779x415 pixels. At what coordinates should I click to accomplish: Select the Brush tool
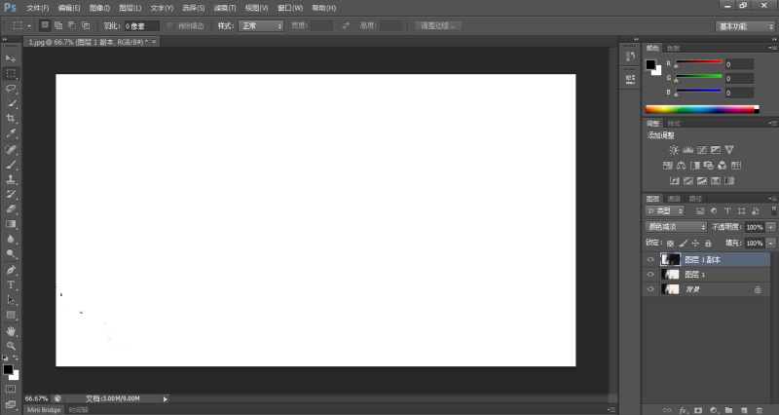pos(12,164)
